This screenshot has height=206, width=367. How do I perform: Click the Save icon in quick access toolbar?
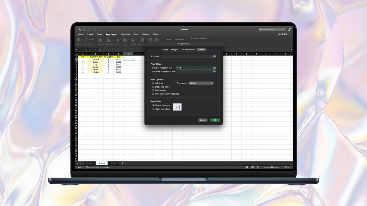84,29
